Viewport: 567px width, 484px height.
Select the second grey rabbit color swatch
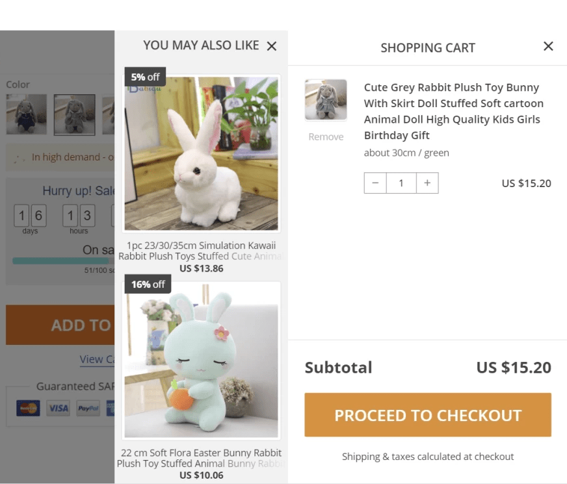(74, 114)
